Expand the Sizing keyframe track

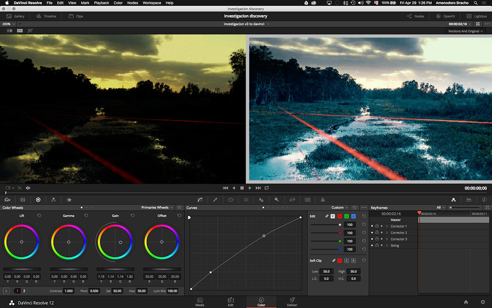[x=387, y=246]
